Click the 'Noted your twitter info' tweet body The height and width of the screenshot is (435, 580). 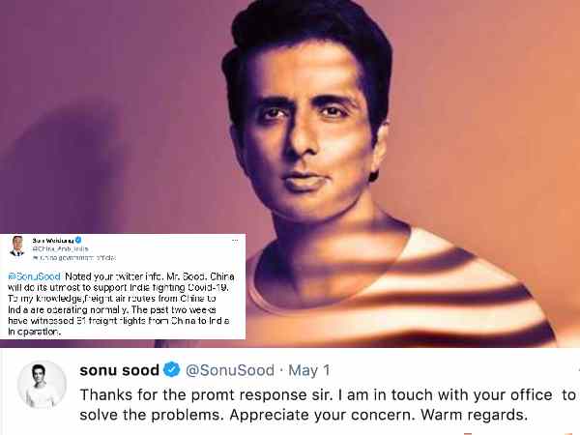pos(121,304)
